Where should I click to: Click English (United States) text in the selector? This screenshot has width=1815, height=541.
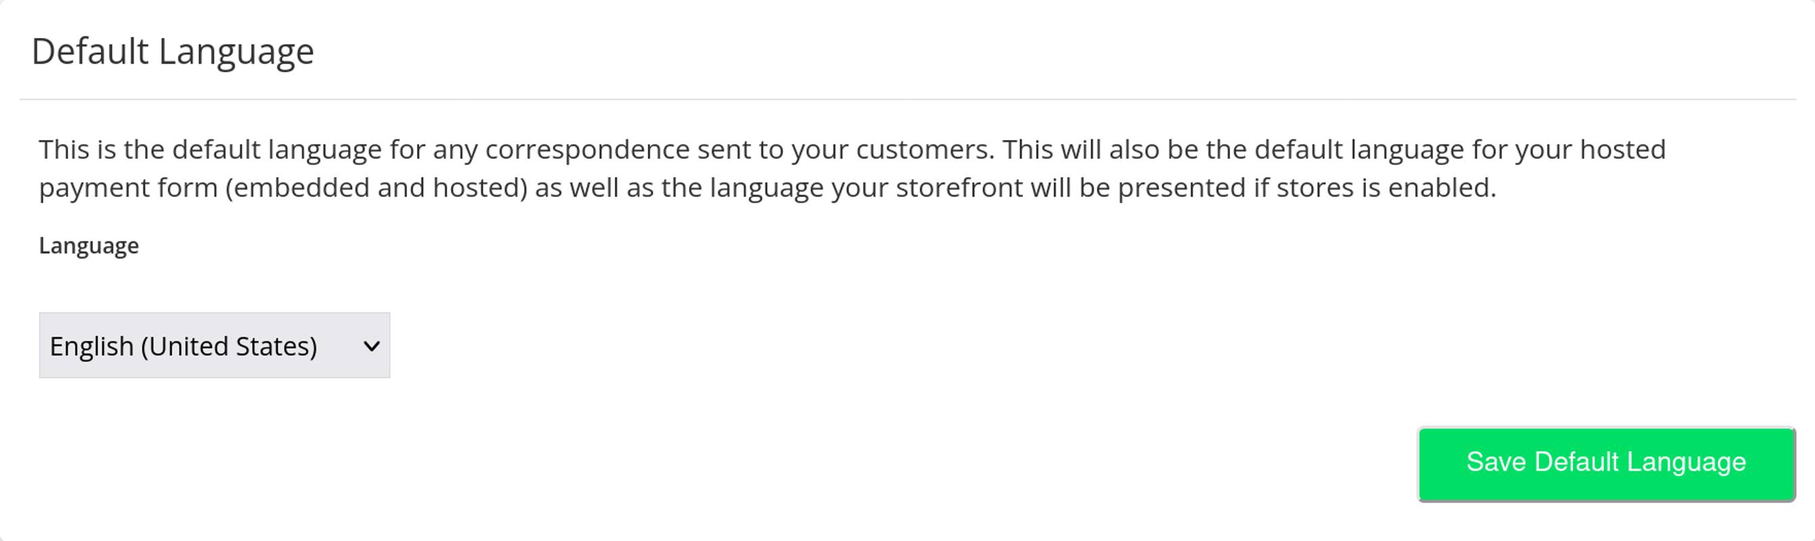(x=183, y=345)
